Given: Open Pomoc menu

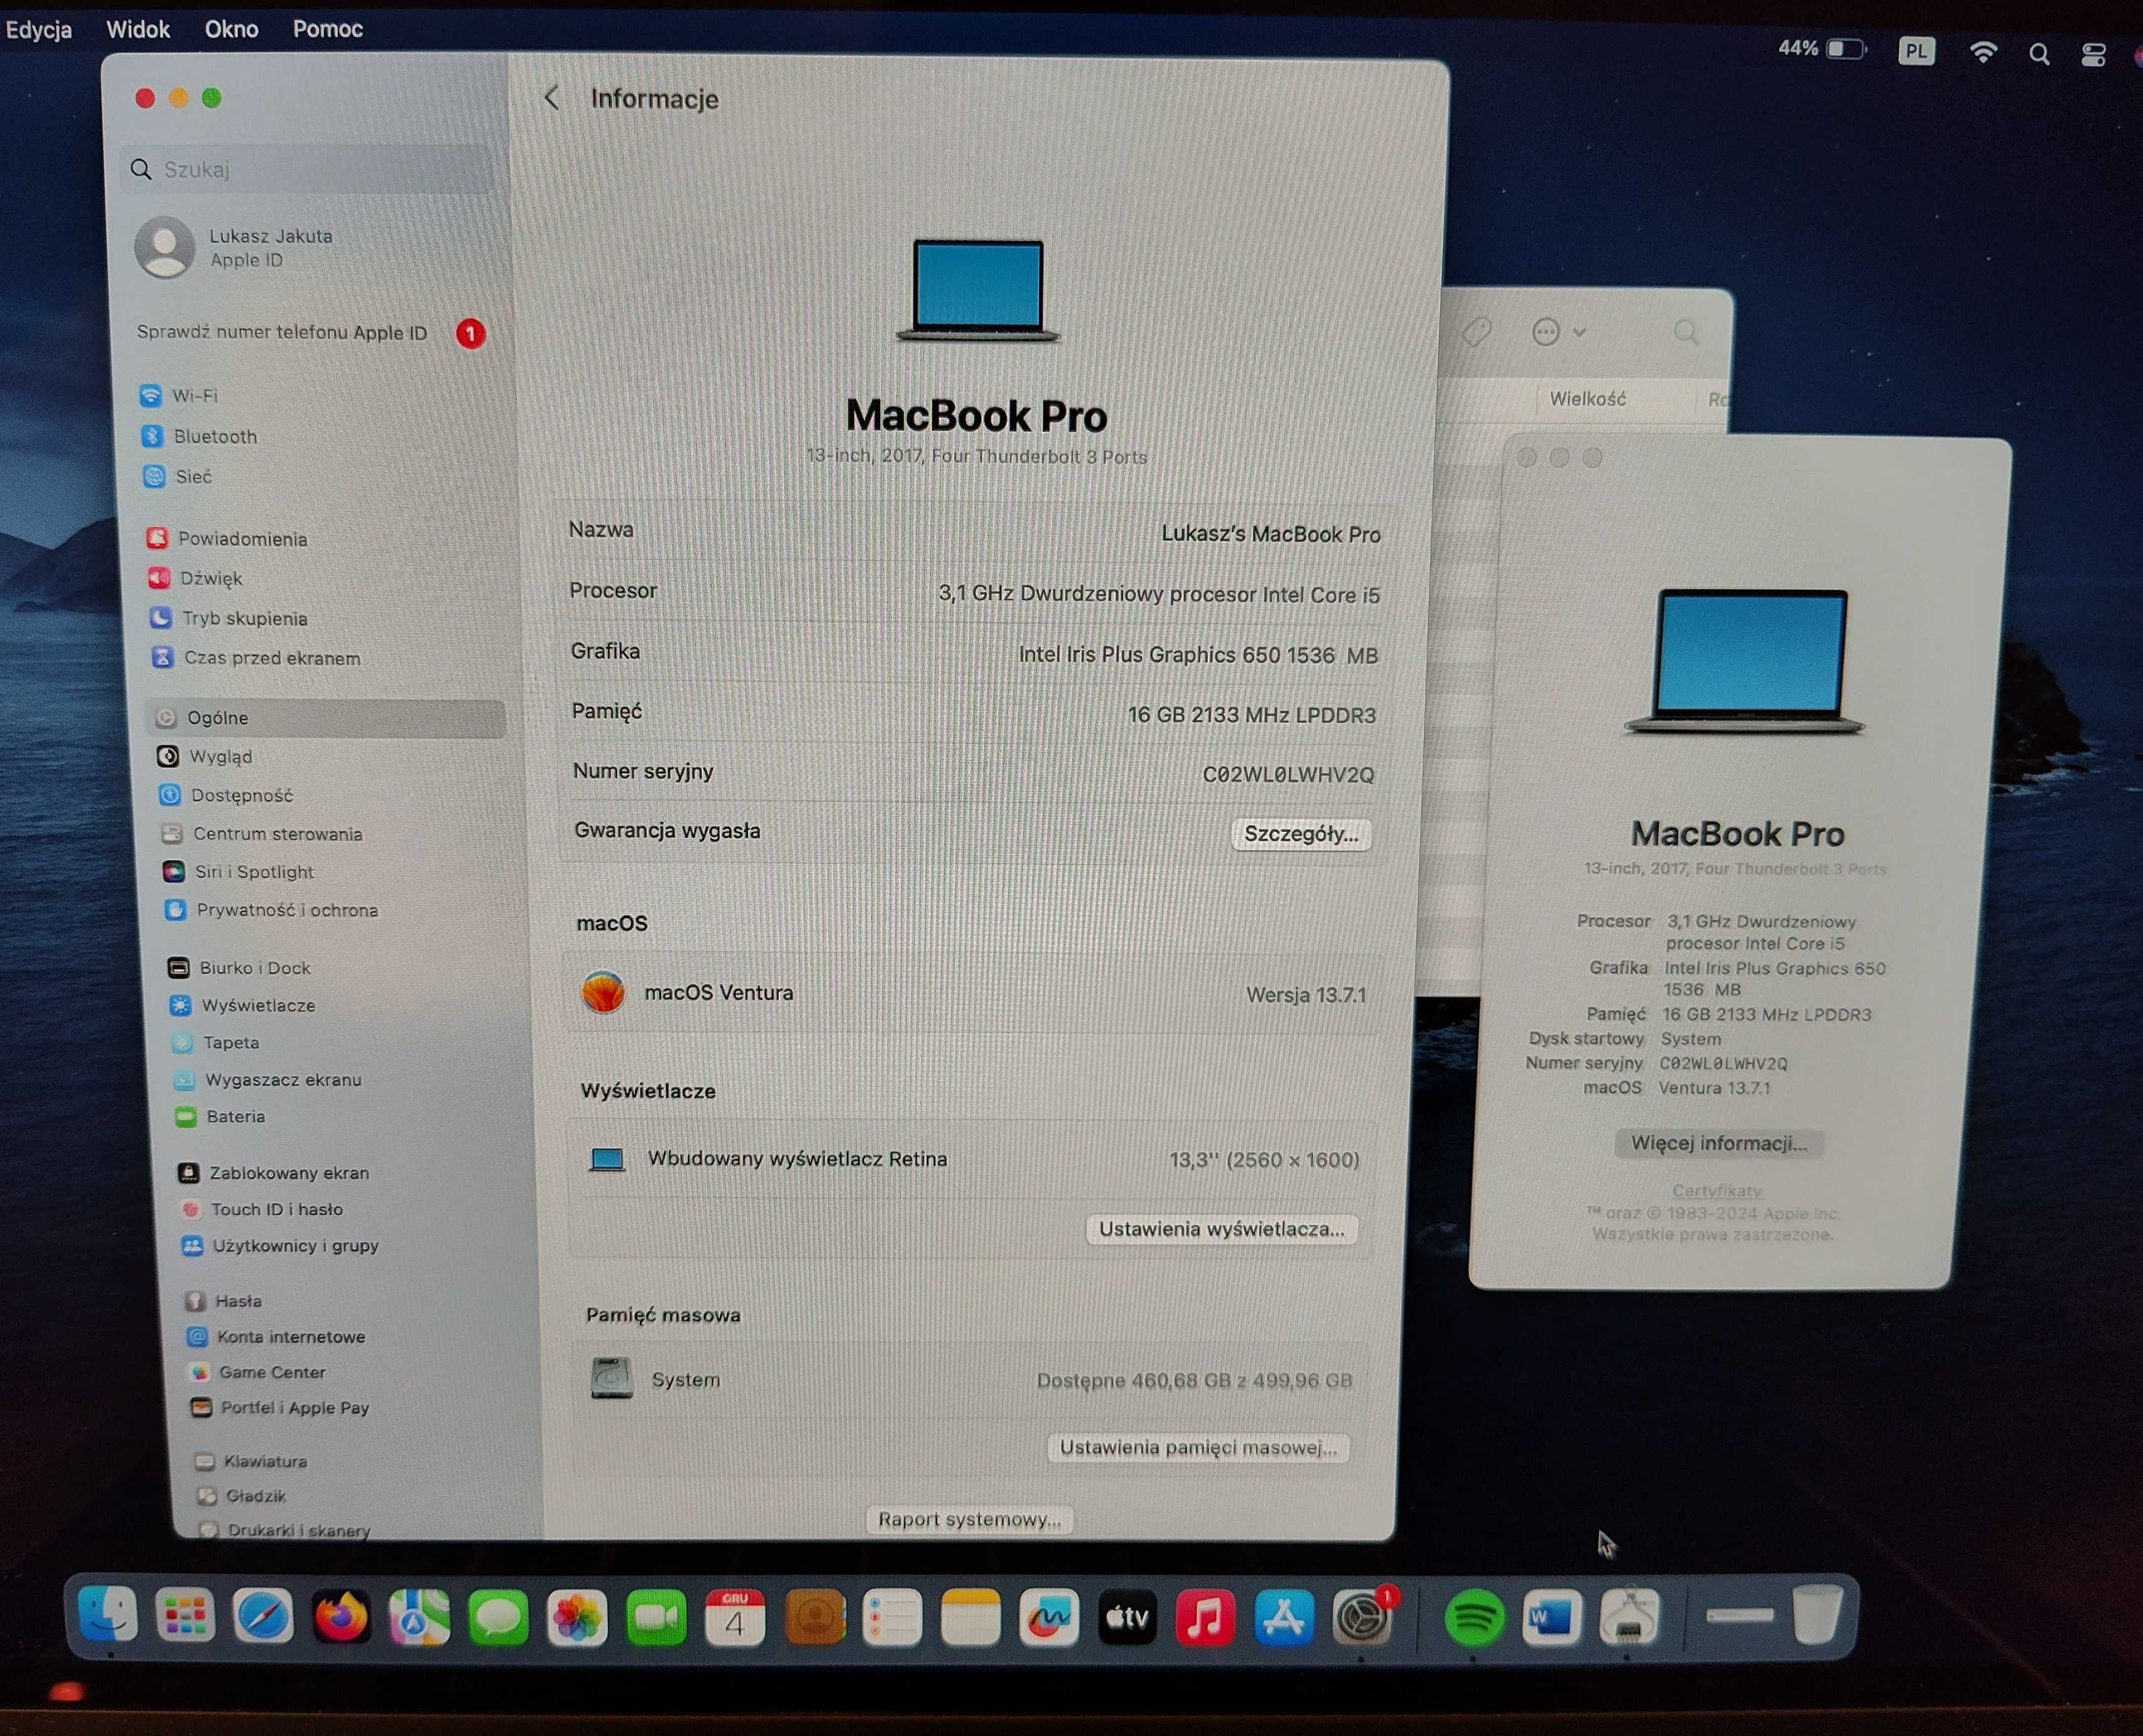Looking at the screenshot, I should point(327,29).
